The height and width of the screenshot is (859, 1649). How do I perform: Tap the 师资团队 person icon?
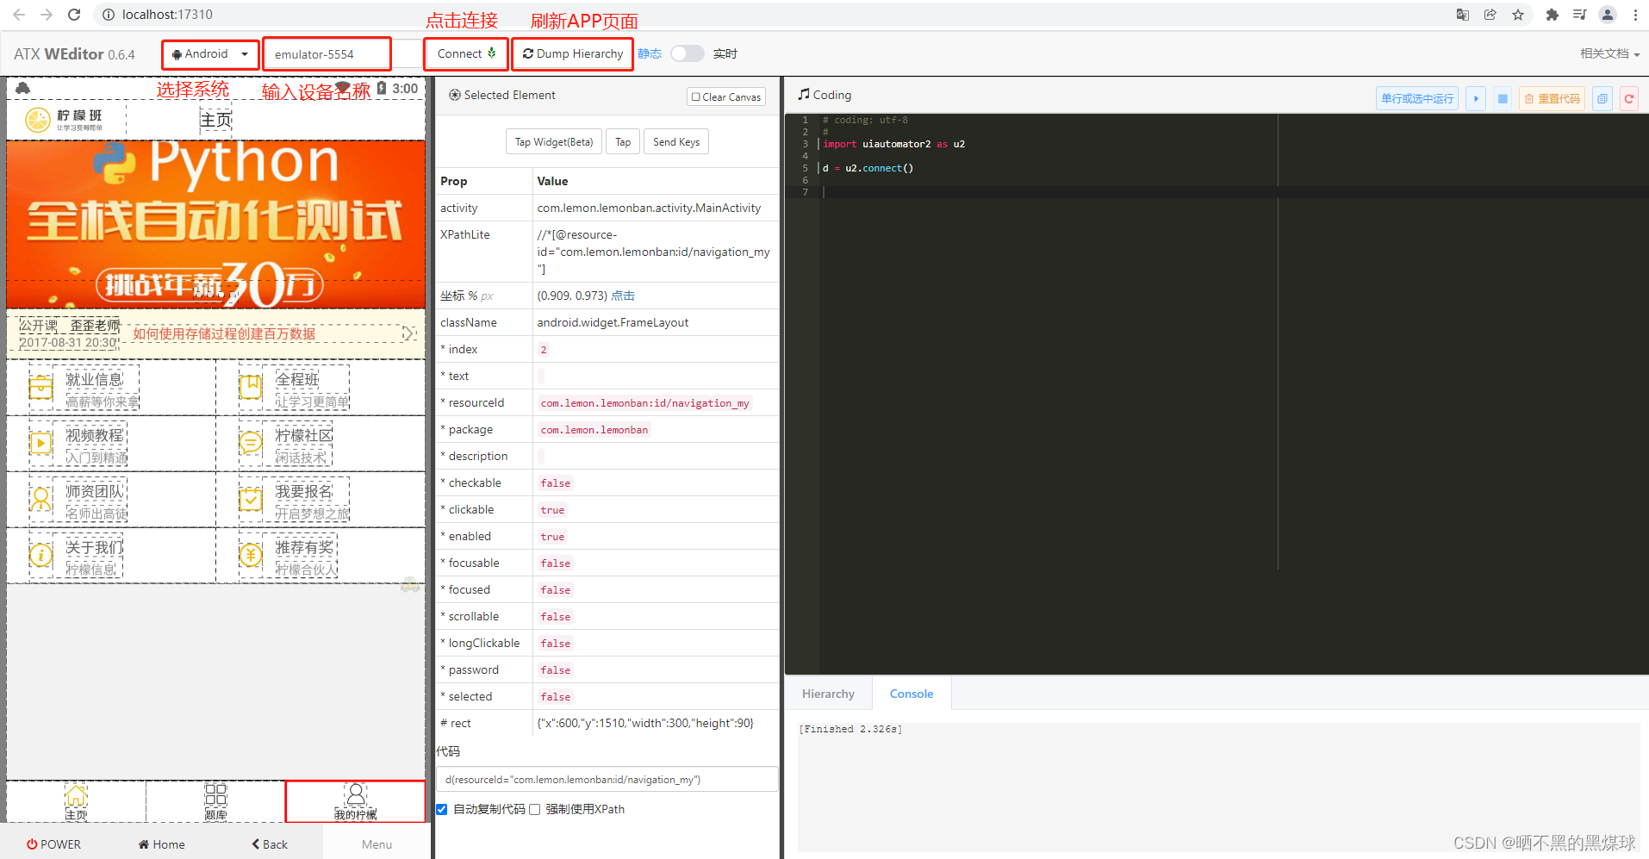click(x=40, y=499)
